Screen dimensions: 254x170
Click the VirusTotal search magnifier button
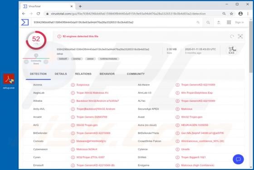point(208,22)
